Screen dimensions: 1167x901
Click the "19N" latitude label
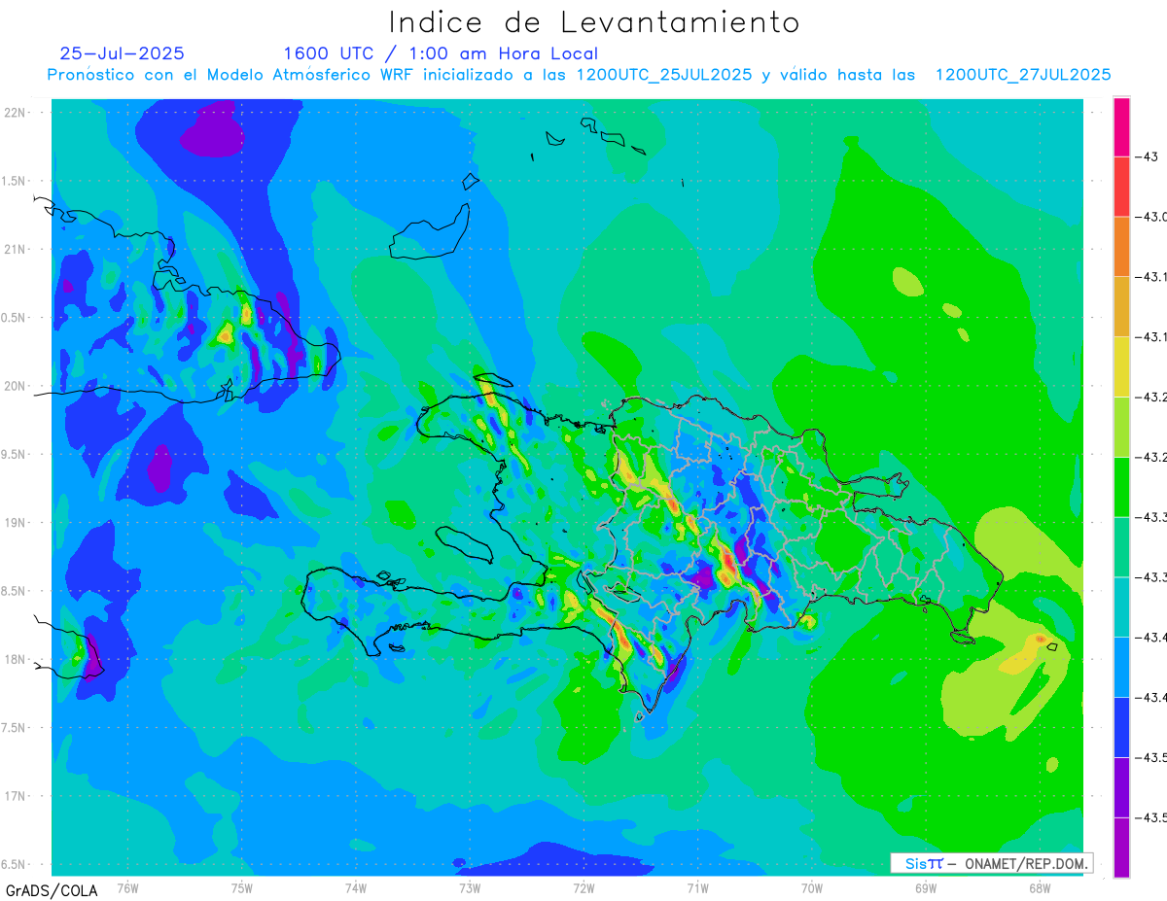(x=17, y=523)
